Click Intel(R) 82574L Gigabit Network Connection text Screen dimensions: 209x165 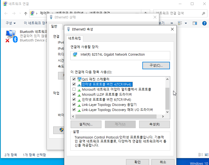pyautogui.click(x=112, y=55)
